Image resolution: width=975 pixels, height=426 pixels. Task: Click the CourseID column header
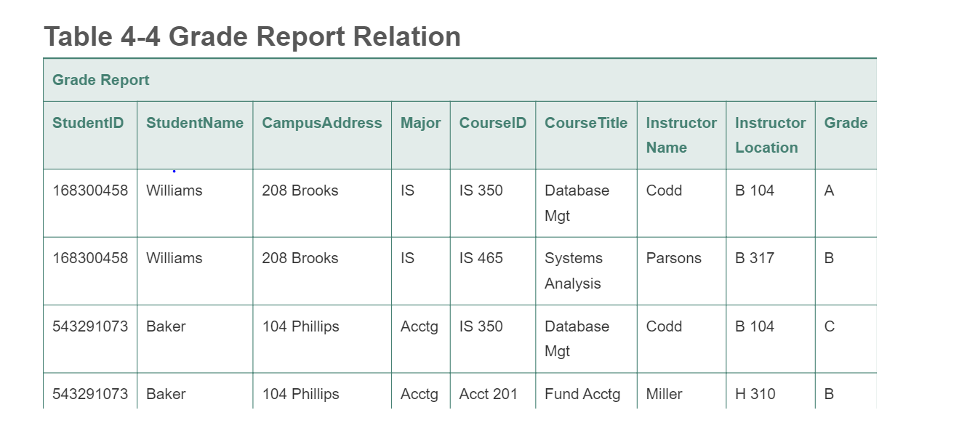click(492, 123)
